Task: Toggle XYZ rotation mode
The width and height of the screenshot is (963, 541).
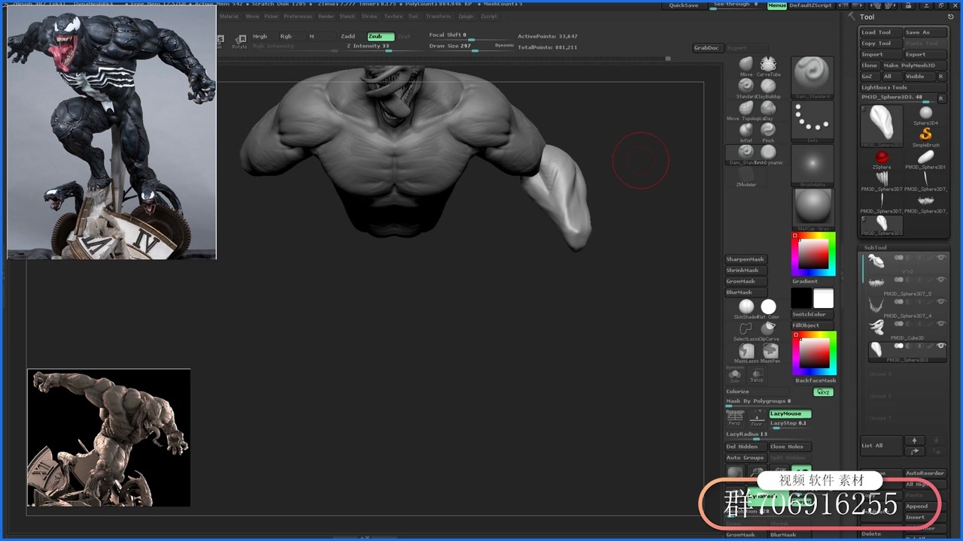Action: coord(824,392)
